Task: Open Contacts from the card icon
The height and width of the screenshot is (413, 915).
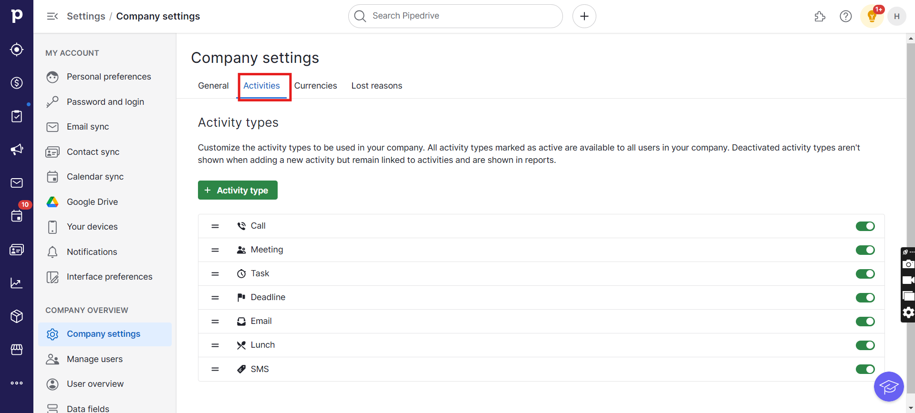Action: click(17, 250)
